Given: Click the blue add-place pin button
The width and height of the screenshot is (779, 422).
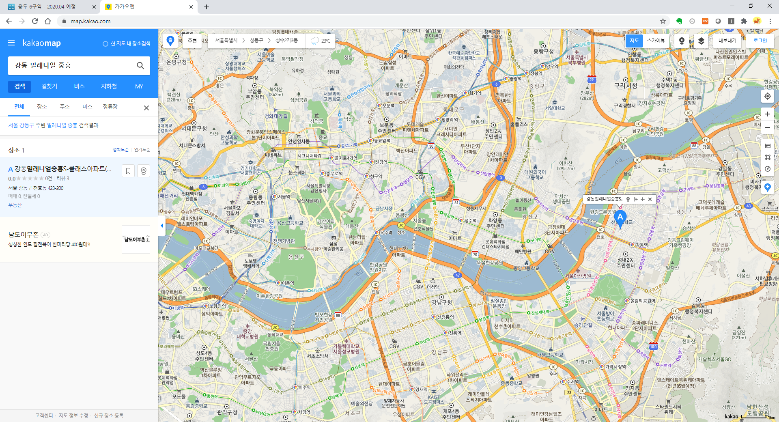Looking at the screenshot, I should tap(768, 187).
